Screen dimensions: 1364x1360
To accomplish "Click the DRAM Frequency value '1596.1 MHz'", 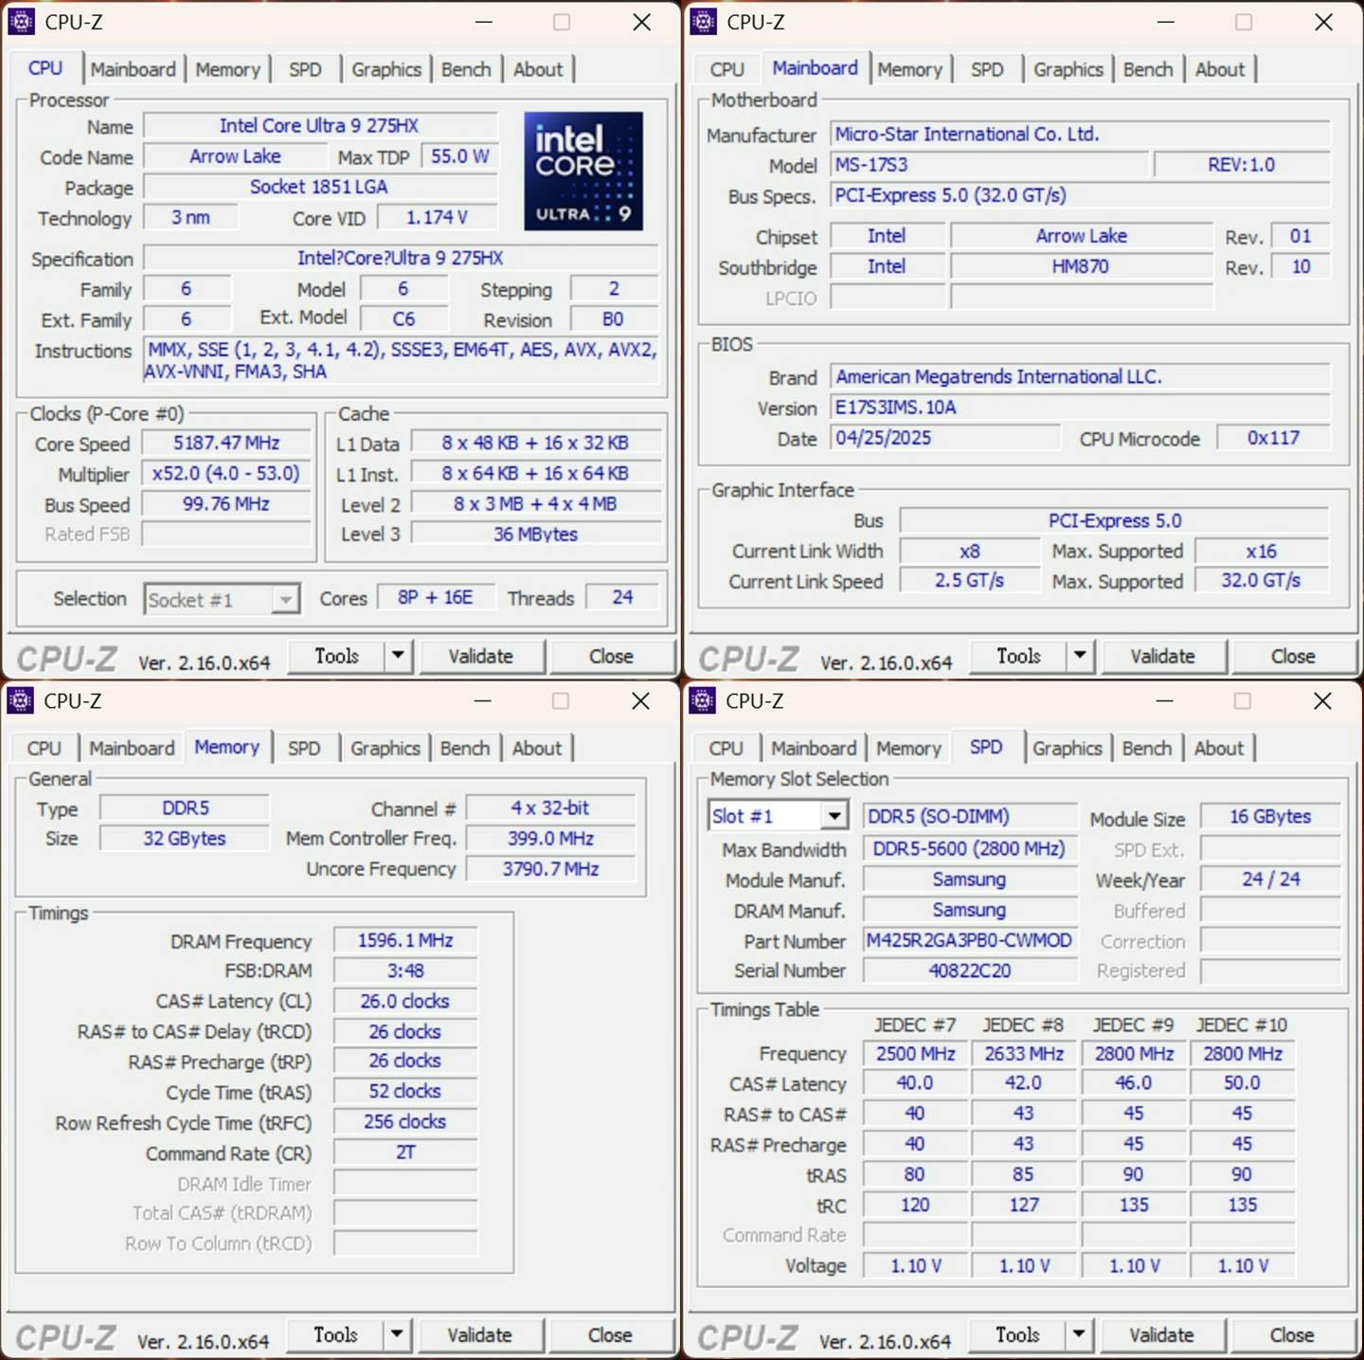I will pyautogui.click(x=405, y=940).
